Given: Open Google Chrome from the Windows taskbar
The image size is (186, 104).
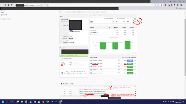Looking at the screenshot, I should pyautogui.click(x=47, y=102).
